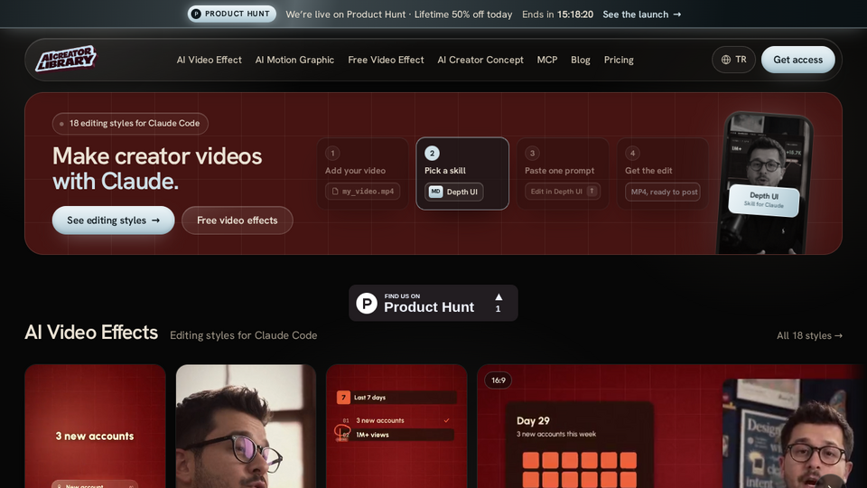This screenshot has height=488, width=867.
Task: Select step 1 Add your video card
Action: pos(363,174)
